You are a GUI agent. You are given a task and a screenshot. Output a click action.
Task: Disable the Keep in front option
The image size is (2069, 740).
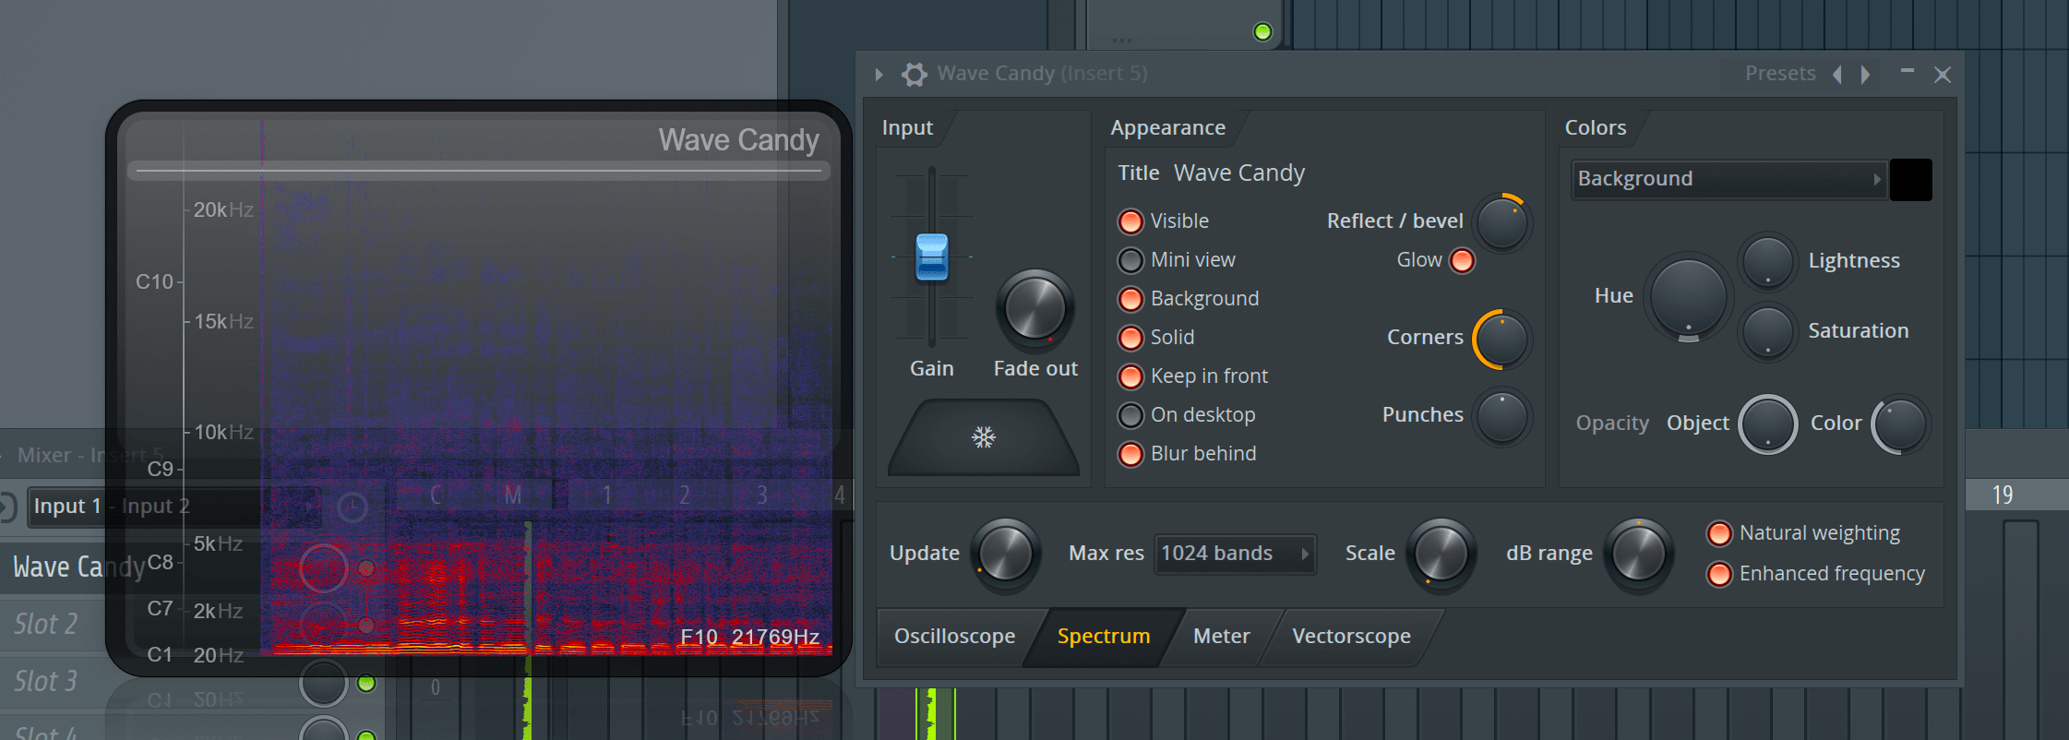pyautogui.click(x=1130, y=376)
